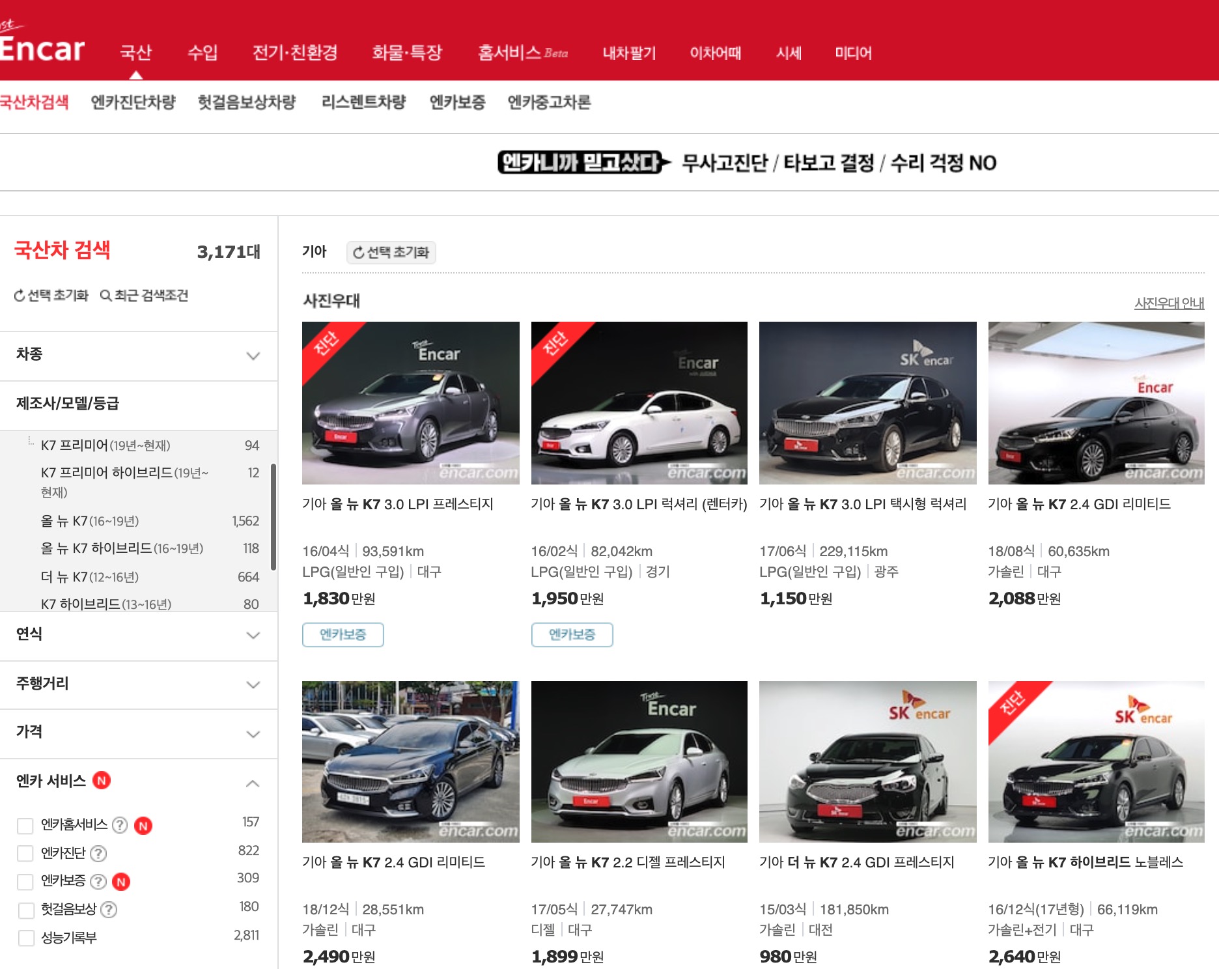
Task: Open gray K7 3.0 LPI 프레스티지 photo
Action: coord(411,403)
